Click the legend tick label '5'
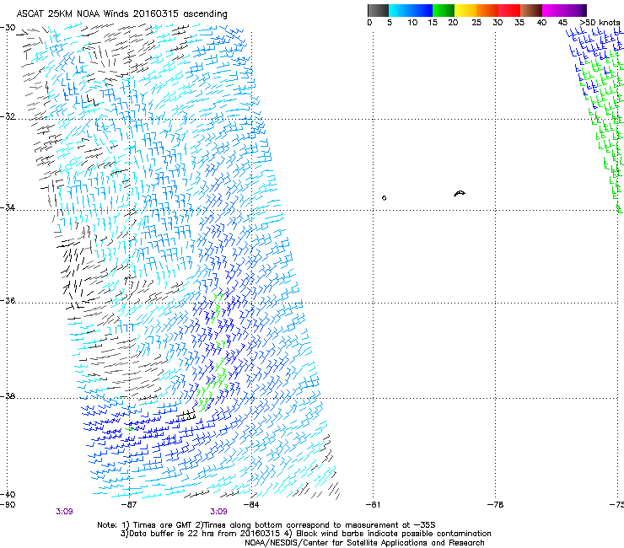 pos(390,23)
